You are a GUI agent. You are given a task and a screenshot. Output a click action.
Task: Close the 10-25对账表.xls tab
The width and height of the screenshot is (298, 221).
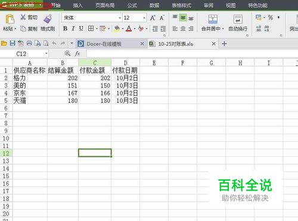click(x=214, y=43)
